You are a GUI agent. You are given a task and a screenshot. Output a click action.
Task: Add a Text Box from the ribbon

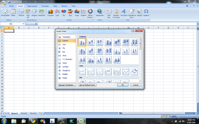[109, 13]
